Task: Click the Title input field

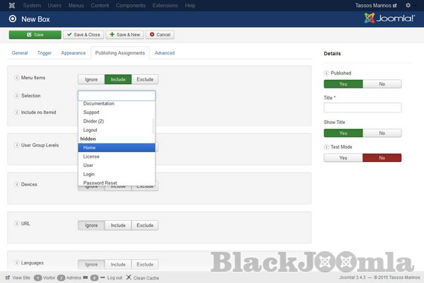Action: tap(363, 108)
